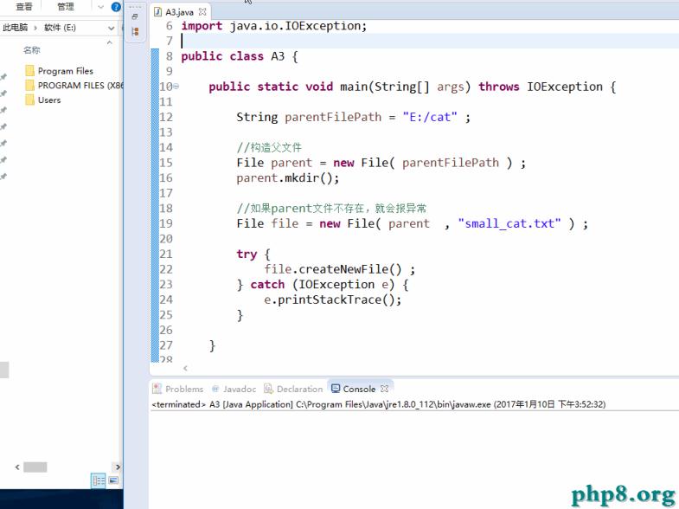The width and height of the screenshot is (679, 509).
Task: Select the PROGRAM FILES (X86) folder
Action: pos(80,86)
